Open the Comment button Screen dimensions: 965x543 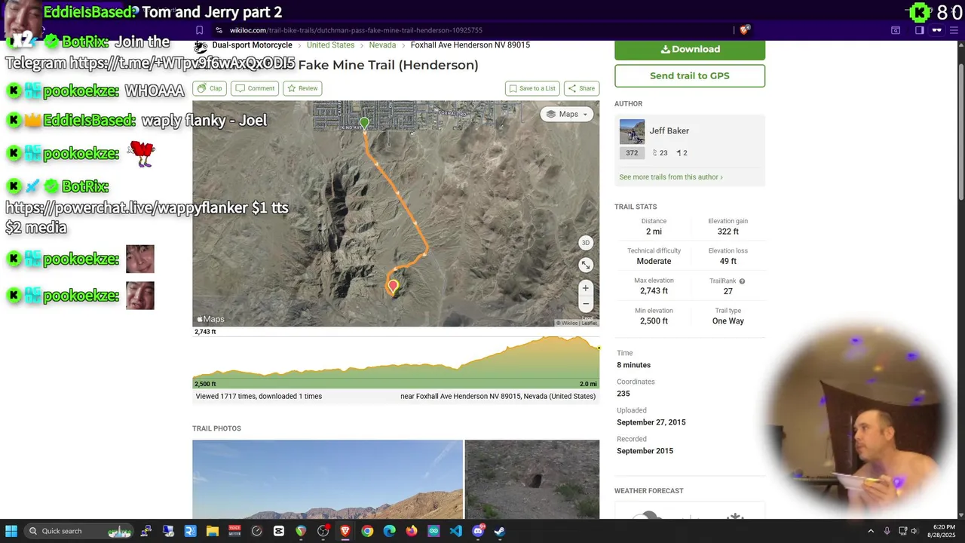click(x=255, y=88)
